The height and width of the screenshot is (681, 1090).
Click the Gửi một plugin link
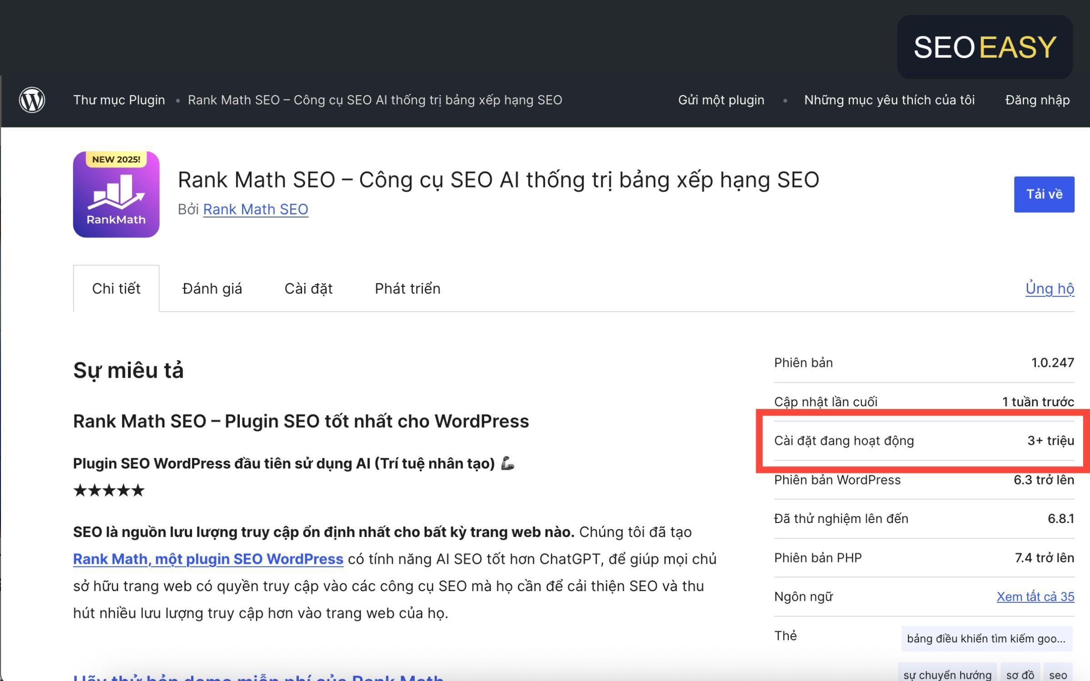tap(721, 100)
